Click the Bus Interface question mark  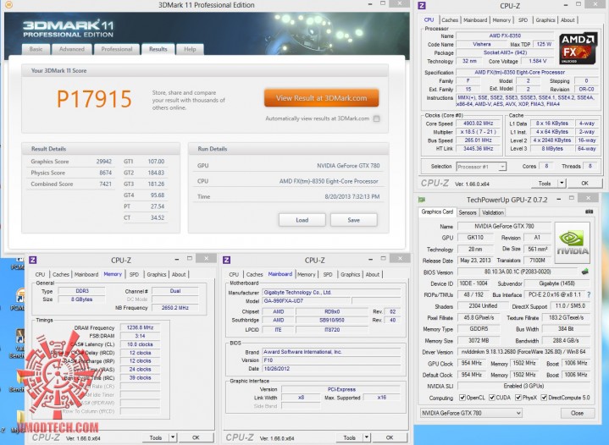pyautogui.click(x=590, y=294)
